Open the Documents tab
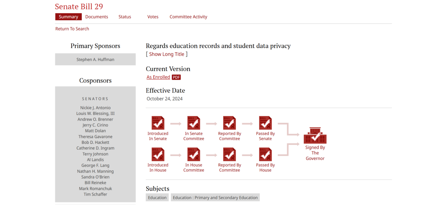The height and width of the screenshot is (205, 431). tap(97, 17)
